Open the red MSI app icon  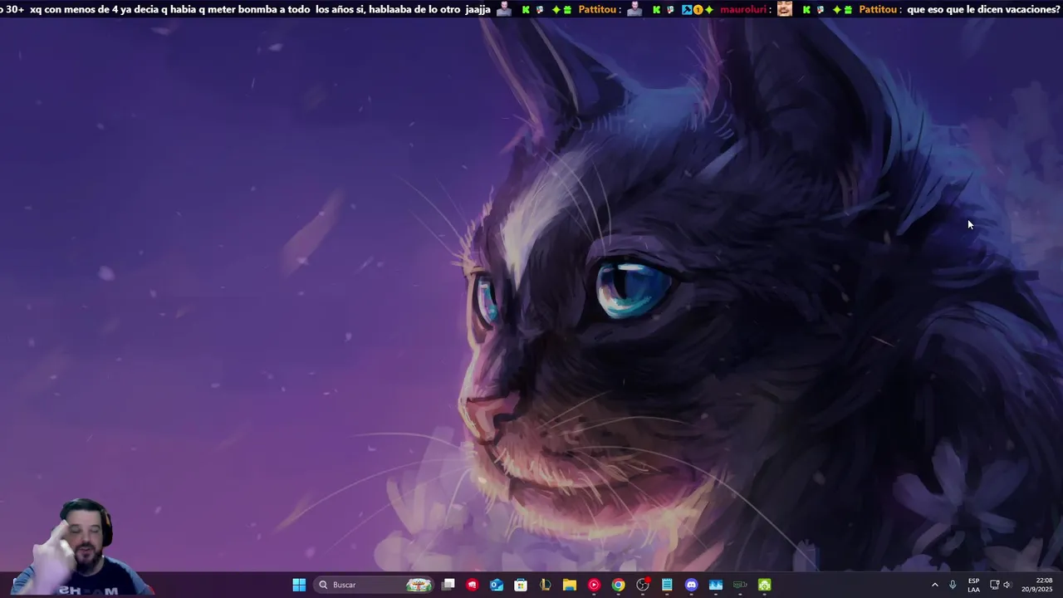(x=473, y=585)
